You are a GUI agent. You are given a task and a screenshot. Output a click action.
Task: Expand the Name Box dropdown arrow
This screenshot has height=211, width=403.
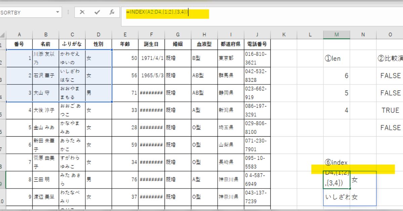[x=58, y=12]
